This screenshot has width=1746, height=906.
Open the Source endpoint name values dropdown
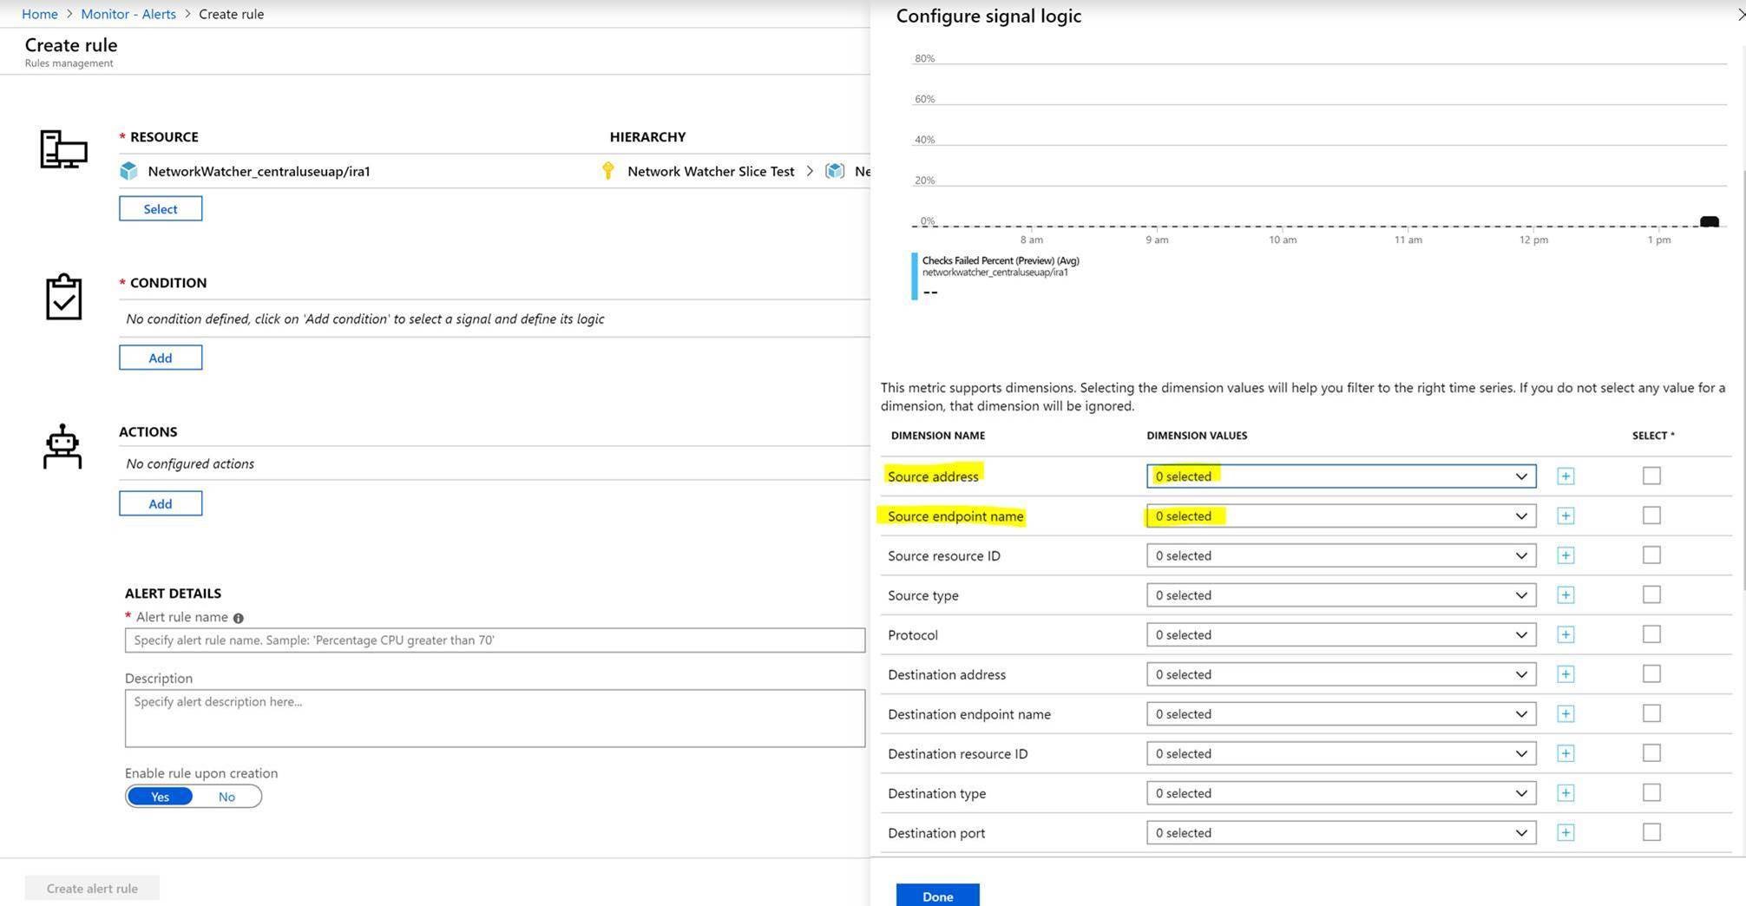[x=1341, y=516]
